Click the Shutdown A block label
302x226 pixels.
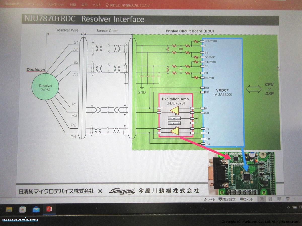coord(174,118)
